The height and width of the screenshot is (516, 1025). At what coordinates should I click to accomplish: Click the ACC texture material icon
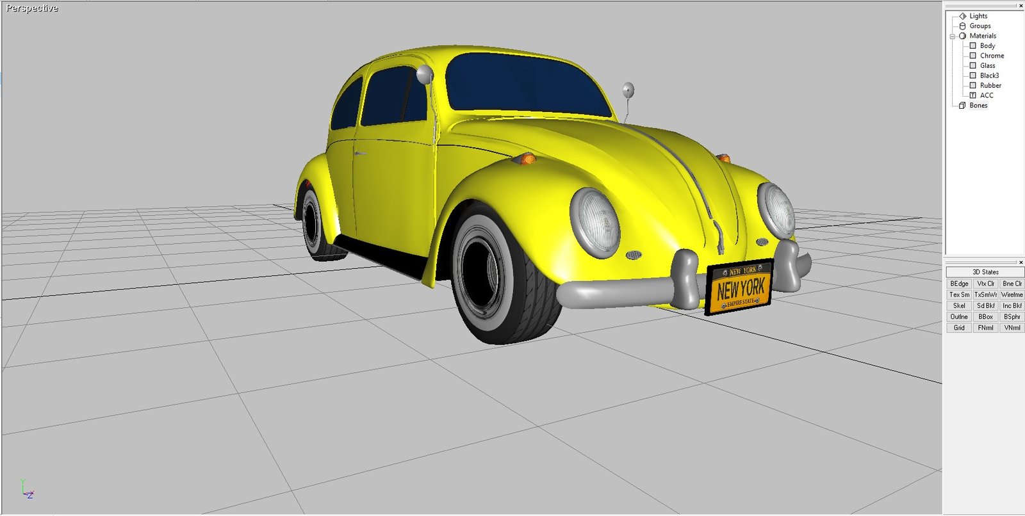click(972, 95)
